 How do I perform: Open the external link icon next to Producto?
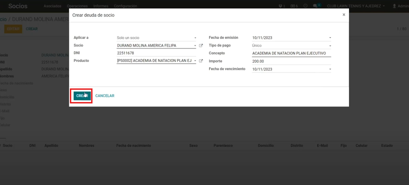(201, 61)
